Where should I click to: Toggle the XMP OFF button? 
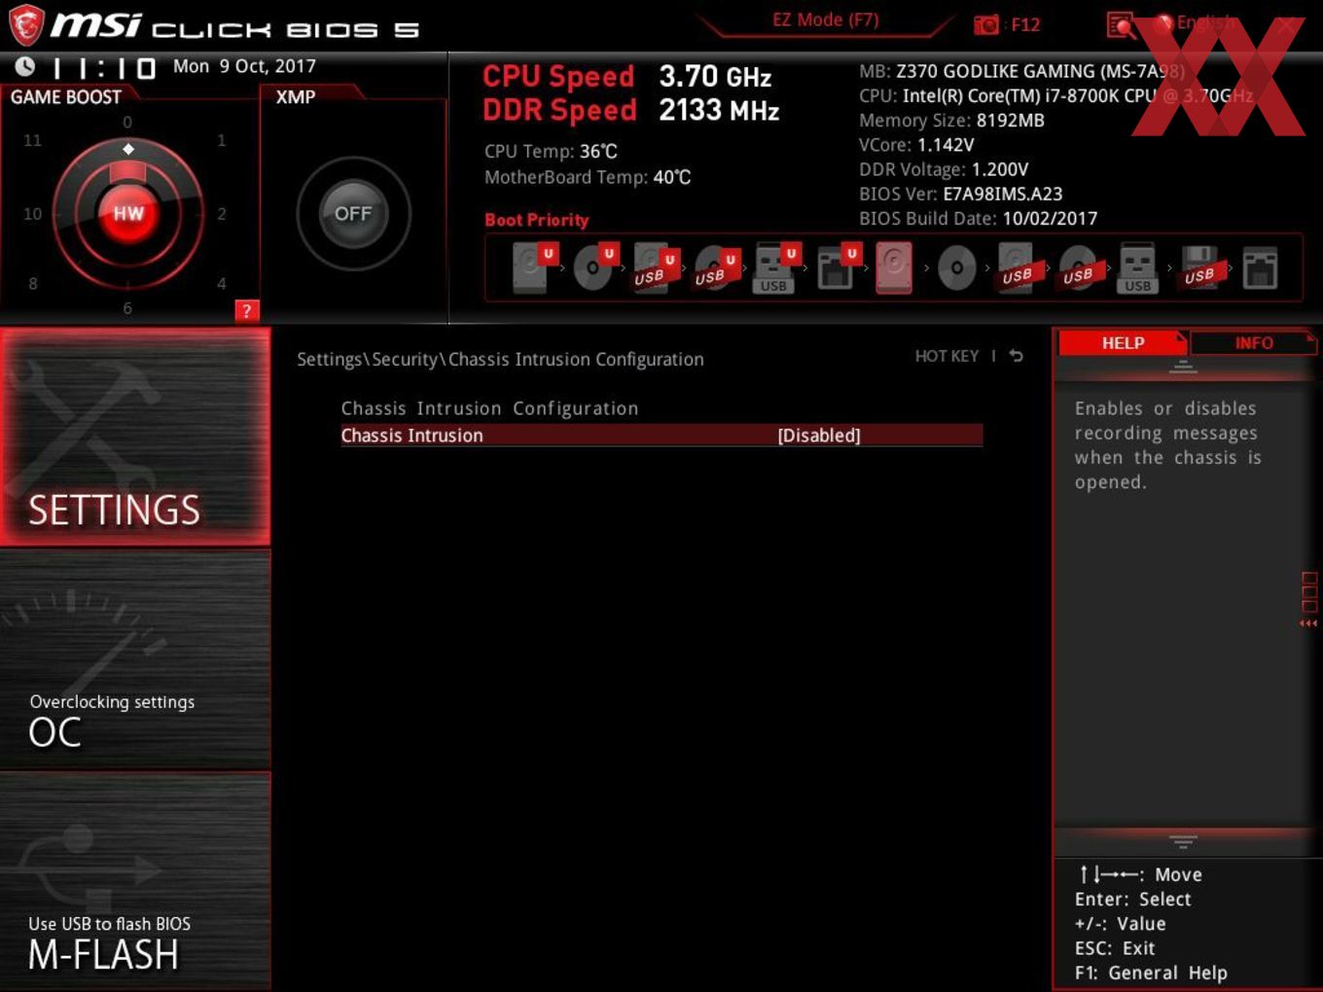(x=353, y=214)
